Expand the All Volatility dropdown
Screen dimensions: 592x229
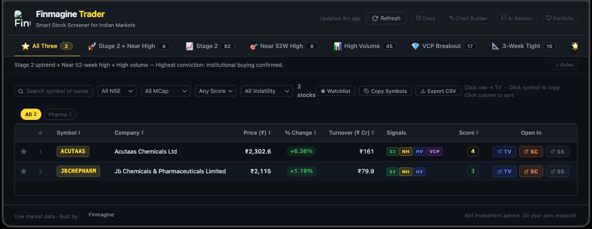click(267, 91)
